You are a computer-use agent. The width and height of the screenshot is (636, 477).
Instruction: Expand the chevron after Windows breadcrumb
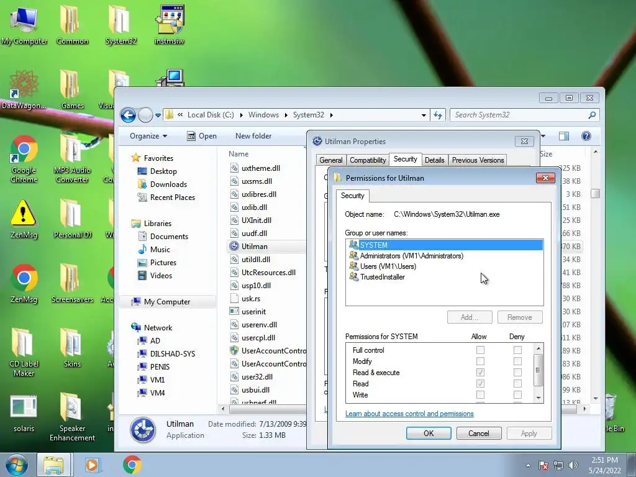[286, 115]
